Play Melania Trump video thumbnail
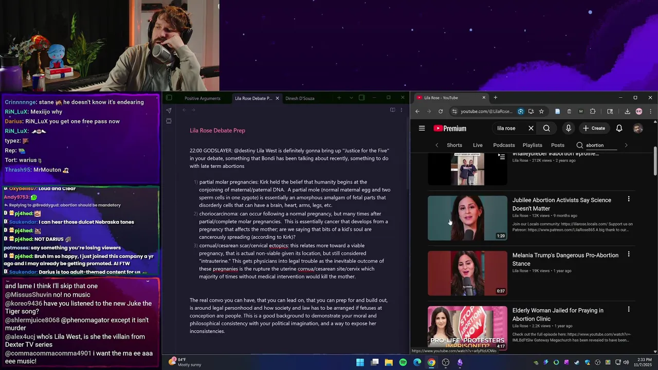Screen dimensions: 658x370 pos(467,273)
